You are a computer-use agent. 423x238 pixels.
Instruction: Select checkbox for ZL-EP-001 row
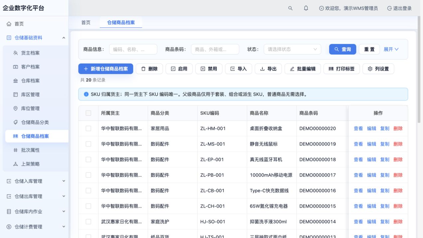(x=88, y=160)
